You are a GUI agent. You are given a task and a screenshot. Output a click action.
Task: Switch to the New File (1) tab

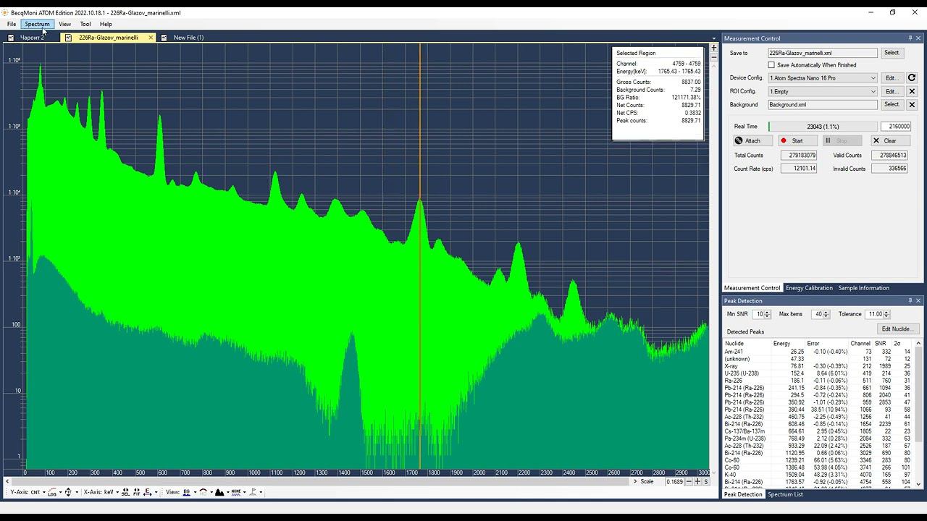tap(188, 38)
